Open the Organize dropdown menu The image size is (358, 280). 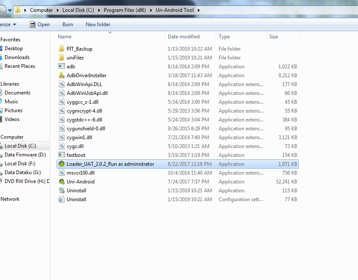(x=8, y=24)
